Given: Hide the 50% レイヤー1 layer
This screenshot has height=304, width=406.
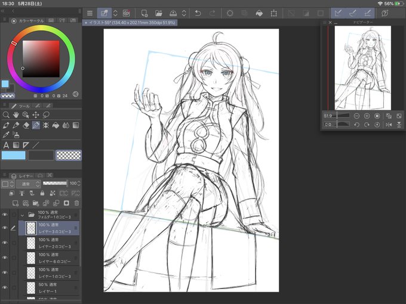Looking at the screenshot, I should (5, 288).
